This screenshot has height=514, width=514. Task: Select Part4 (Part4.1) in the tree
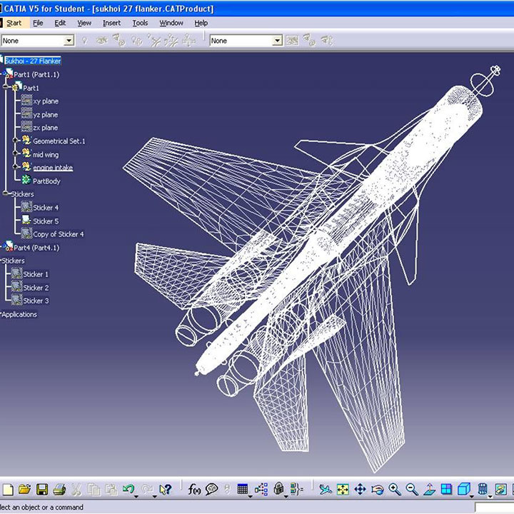point(36,248)
